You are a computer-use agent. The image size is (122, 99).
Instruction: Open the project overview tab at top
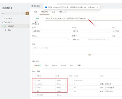click(x=36, y=6)
